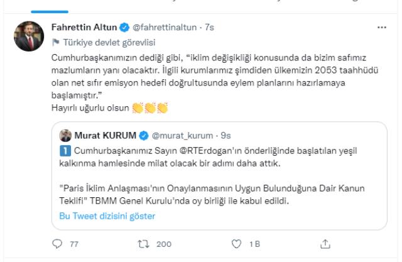Open the share upload icon

click(325, 244)
